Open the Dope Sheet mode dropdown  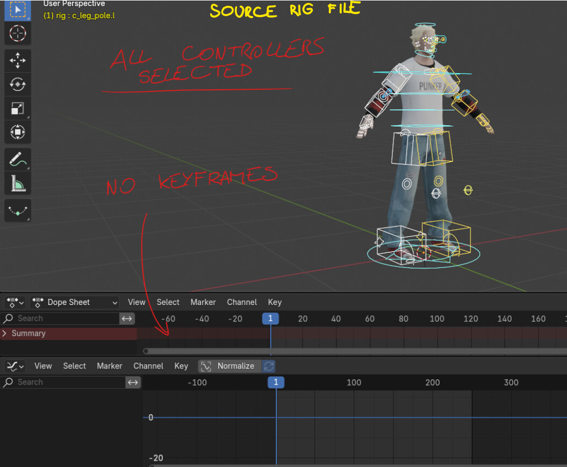(75, 302)
